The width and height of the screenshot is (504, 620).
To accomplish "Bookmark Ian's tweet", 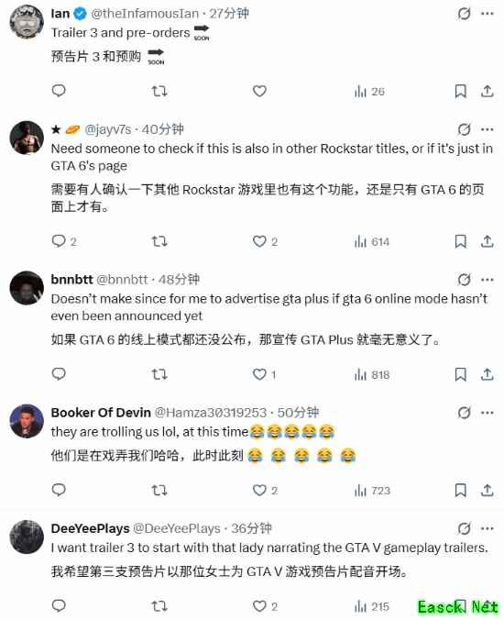I will tap(461, 92).
